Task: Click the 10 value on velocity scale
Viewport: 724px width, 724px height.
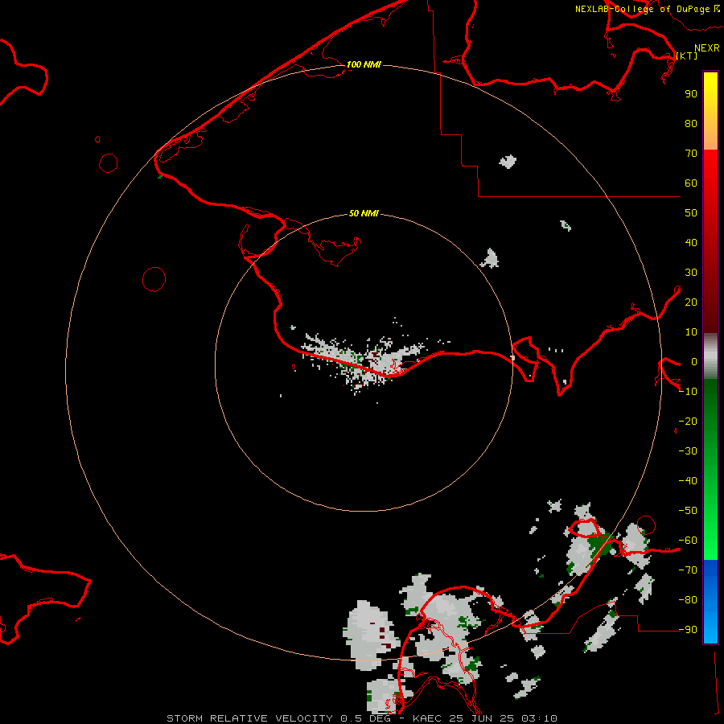Action: pos(691,332)
